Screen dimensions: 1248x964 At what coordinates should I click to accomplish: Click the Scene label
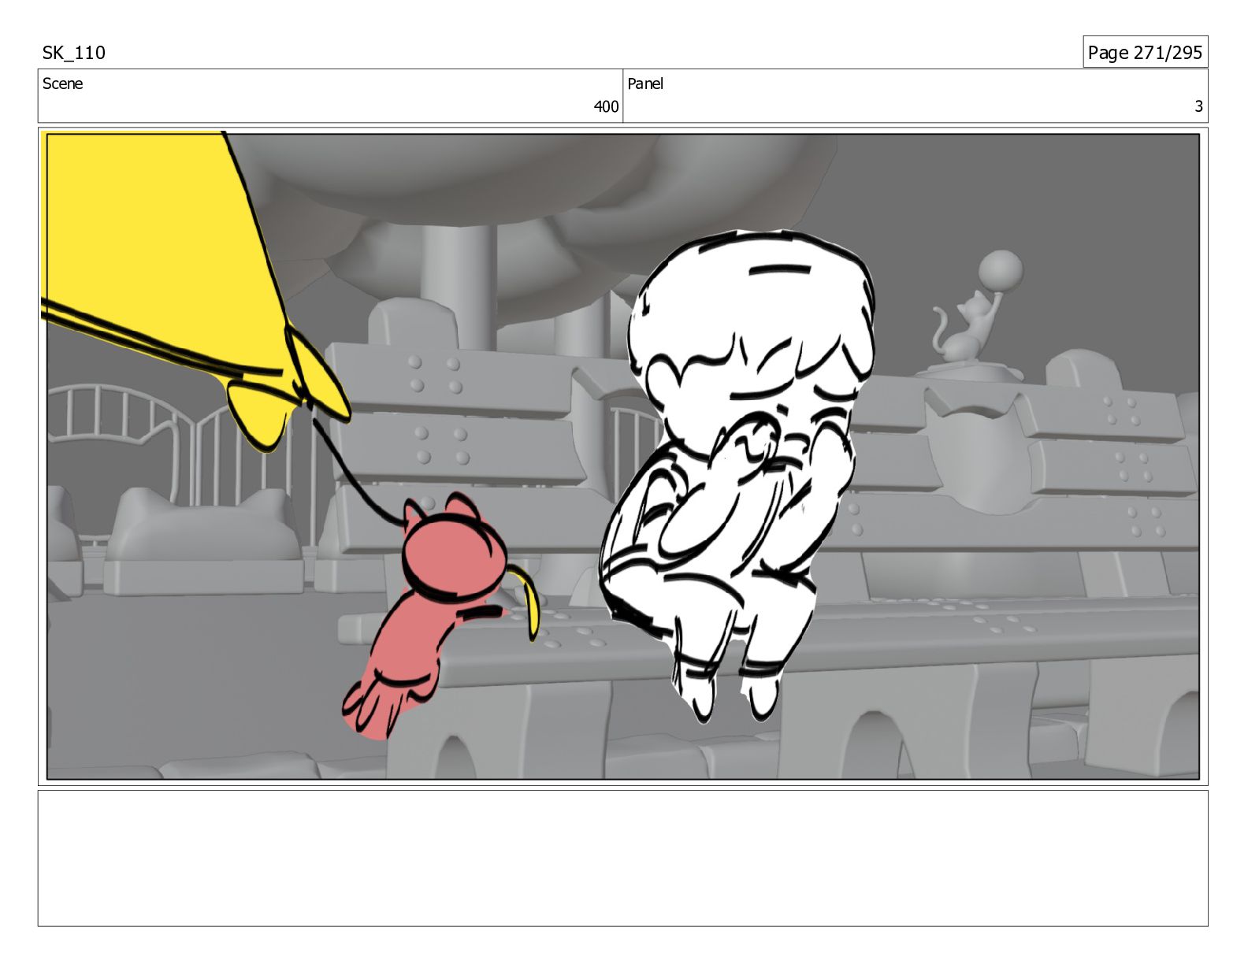click(62, 83)
